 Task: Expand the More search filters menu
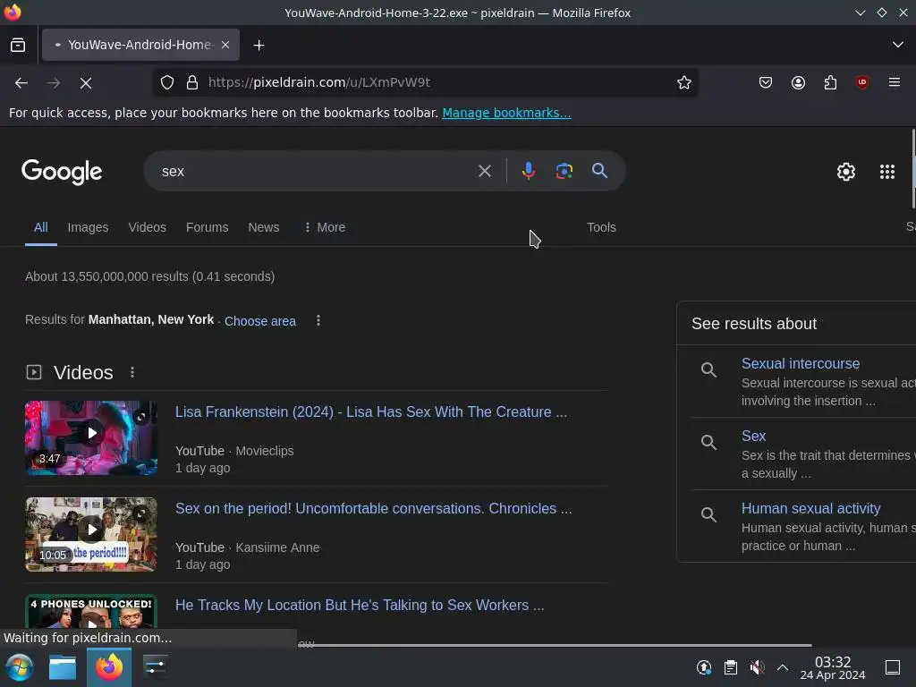coord(325,227)
